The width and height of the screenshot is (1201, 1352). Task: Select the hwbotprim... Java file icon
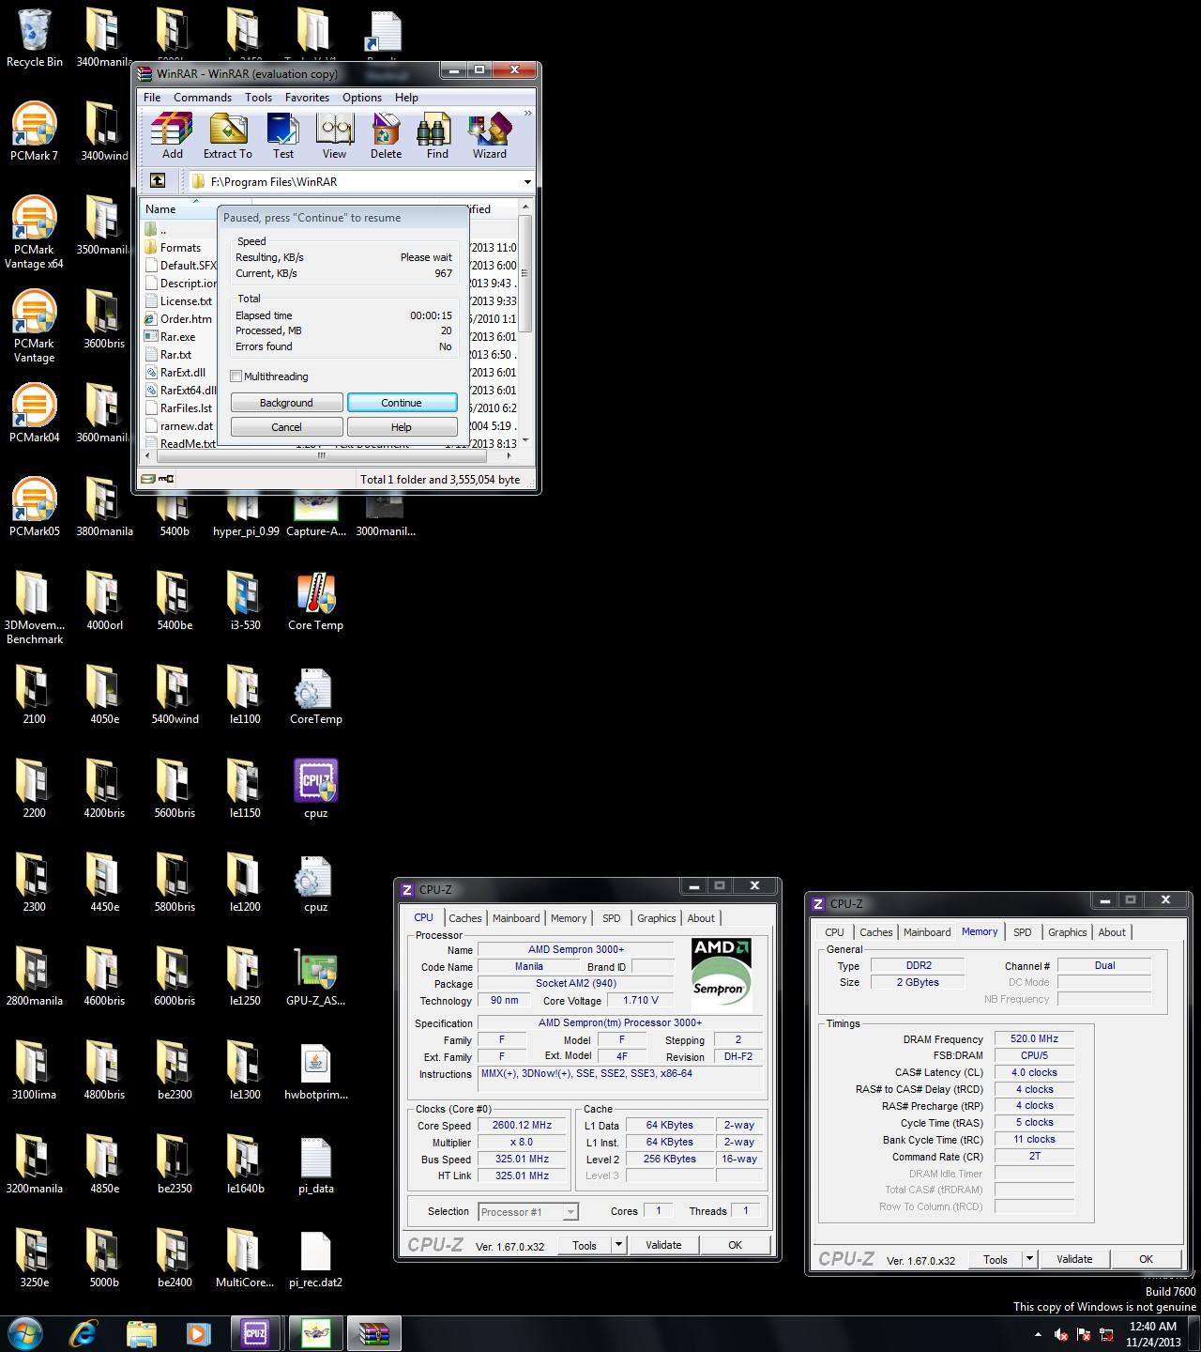coord(315,1070)
